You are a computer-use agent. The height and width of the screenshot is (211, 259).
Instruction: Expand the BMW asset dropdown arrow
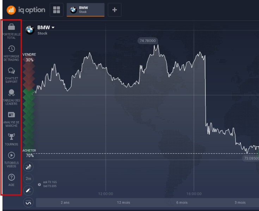53,27
